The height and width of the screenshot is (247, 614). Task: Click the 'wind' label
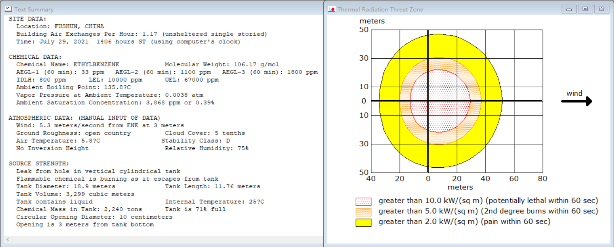[x=574, y=93]
